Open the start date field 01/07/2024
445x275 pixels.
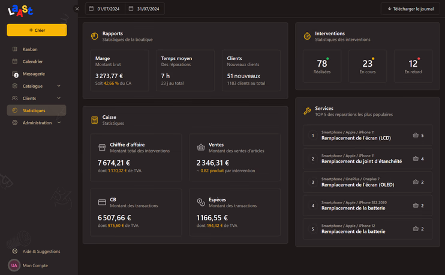(x=105, y=9)
